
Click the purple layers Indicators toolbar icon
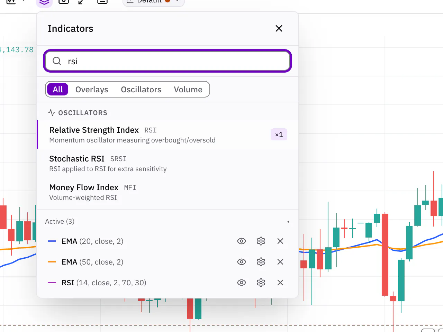44,2
